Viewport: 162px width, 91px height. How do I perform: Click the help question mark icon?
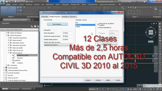(145, 2)
